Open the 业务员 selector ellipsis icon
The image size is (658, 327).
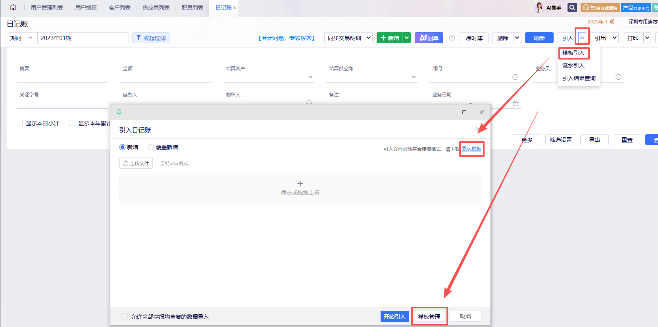pyautogui.click(x=618, y=77)
